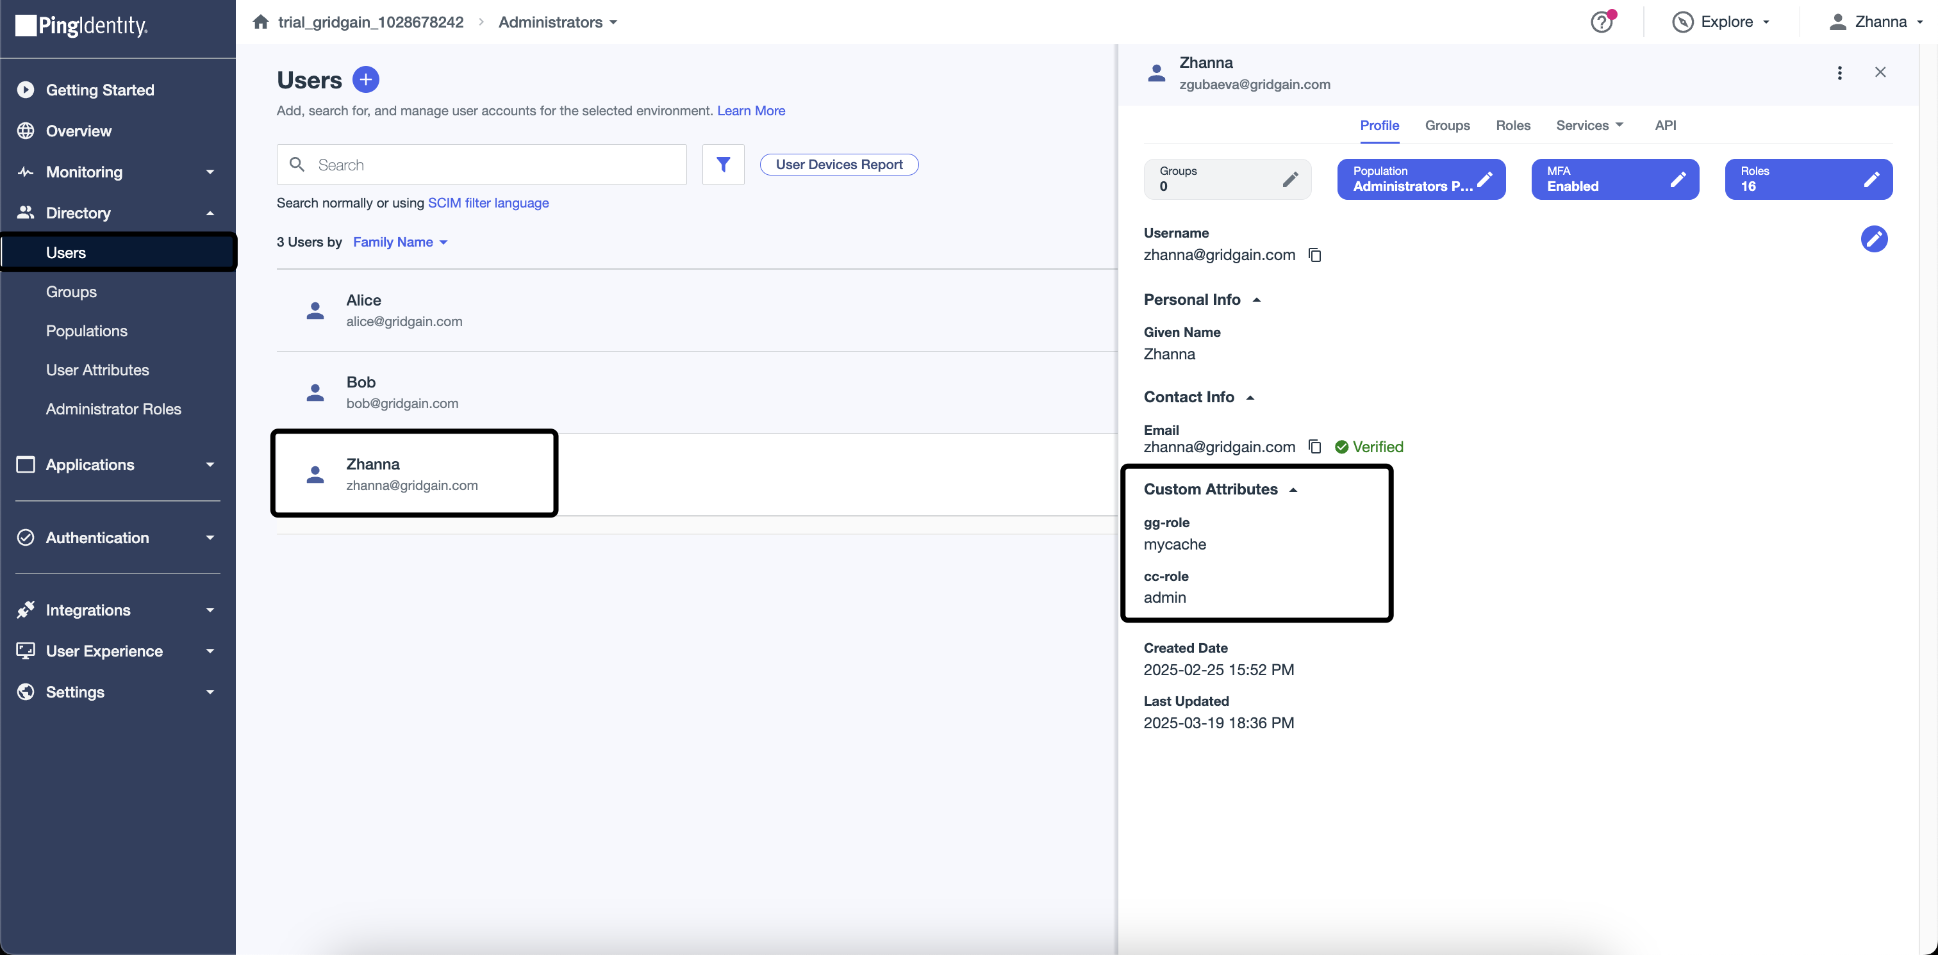The image size is (1938, 955).
Task: Click the Authentication checkmark icon
Action: (26, 537)
